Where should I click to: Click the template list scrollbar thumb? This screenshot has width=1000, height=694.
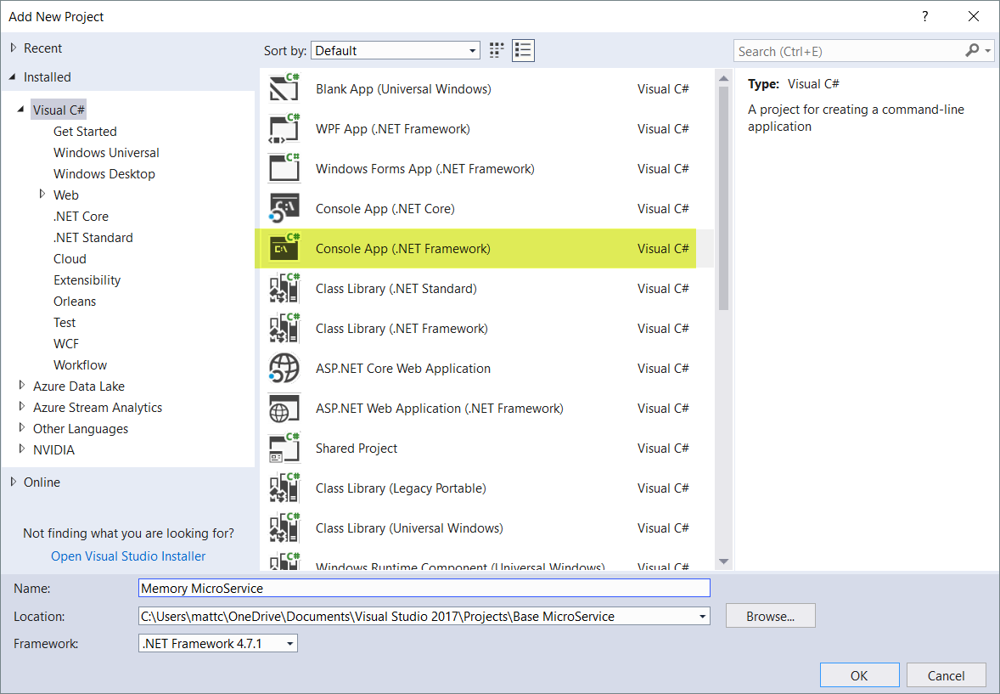723,199
